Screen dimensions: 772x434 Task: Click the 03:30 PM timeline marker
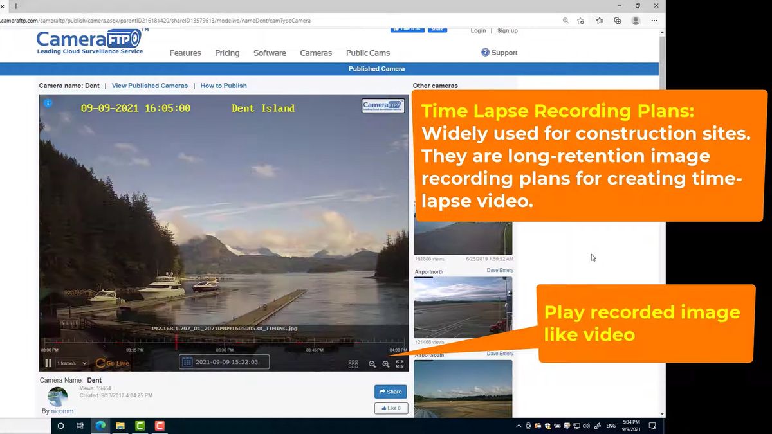225,350
